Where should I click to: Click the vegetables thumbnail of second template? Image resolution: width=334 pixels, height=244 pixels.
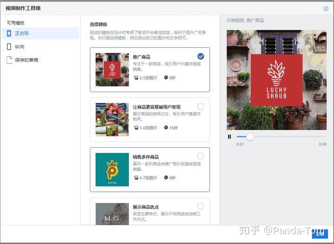[112, 119]
